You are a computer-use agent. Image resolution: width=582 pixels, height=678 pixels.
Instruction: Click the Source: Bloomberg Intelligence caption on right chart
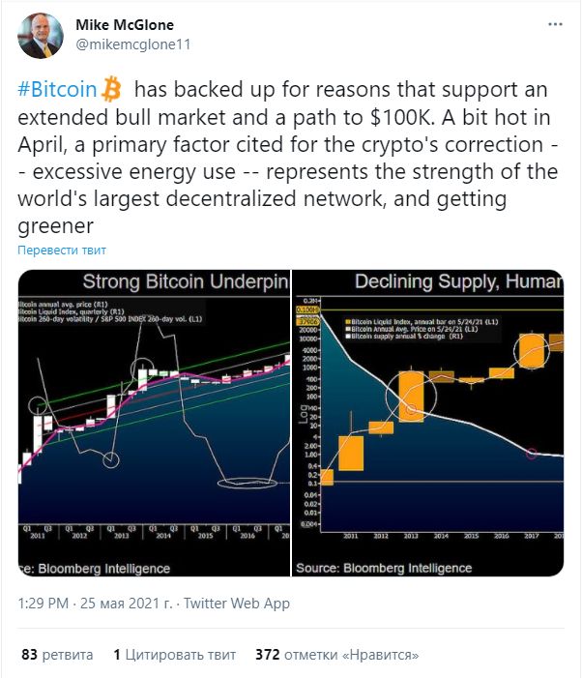point(384,568)
